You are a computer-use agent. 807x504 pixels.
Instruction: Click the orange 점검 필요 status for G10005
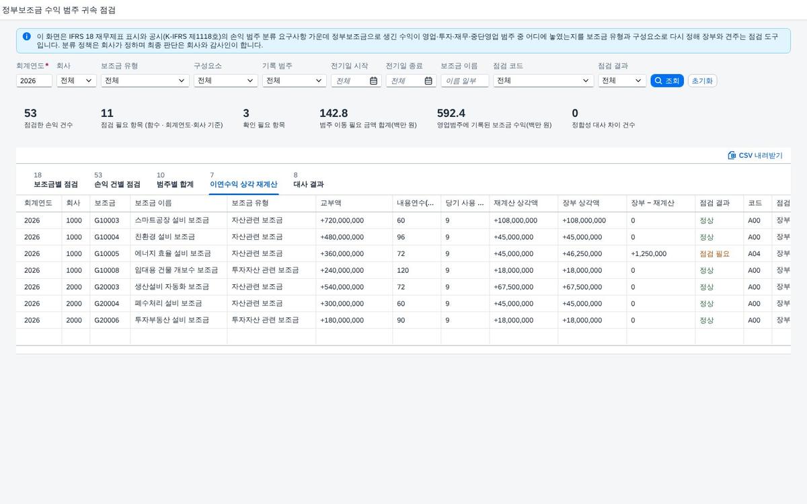click(714, 254)
